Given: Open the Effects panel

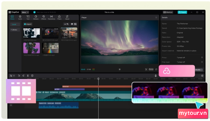Looking at the screenshot, I should pos(43,17).
